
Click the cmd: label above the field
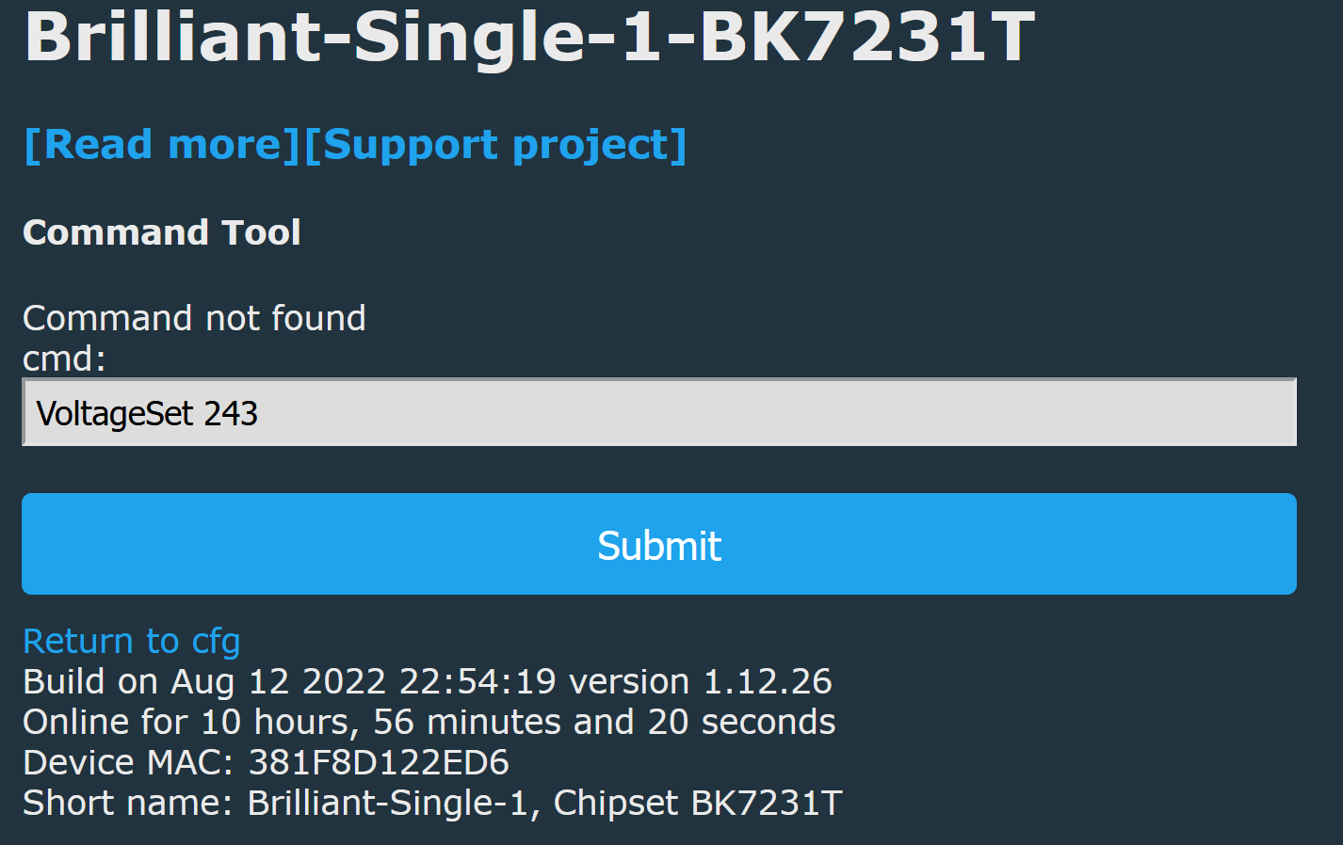[x=64, y=359]
